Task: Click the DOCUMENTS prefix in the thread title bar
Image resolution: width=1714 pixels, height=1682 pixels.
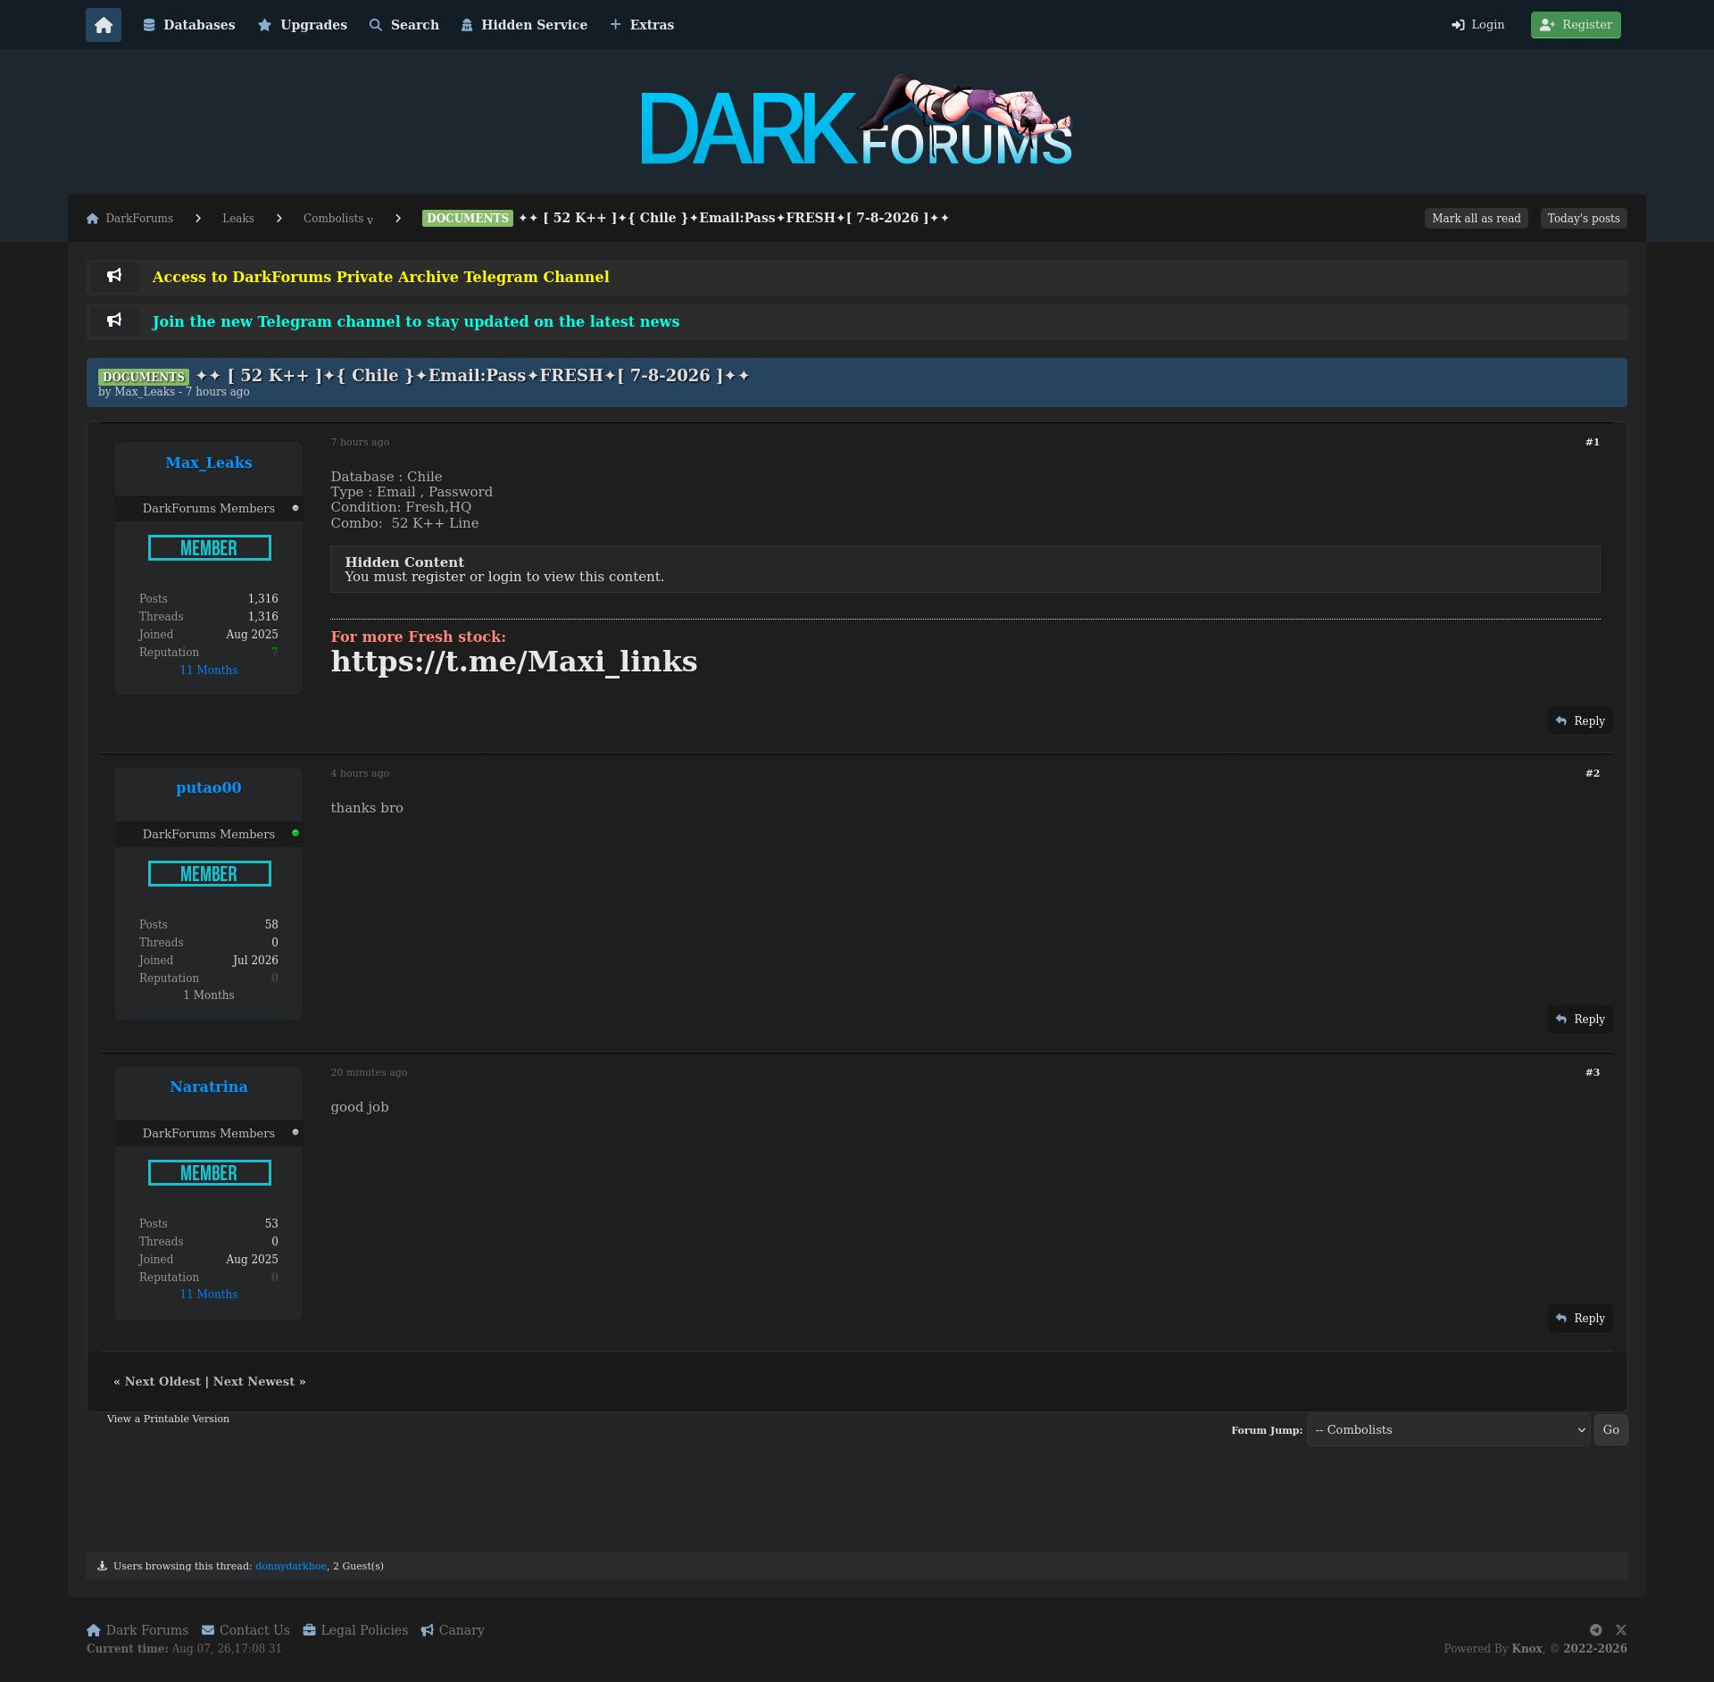Action: point(144,377)
